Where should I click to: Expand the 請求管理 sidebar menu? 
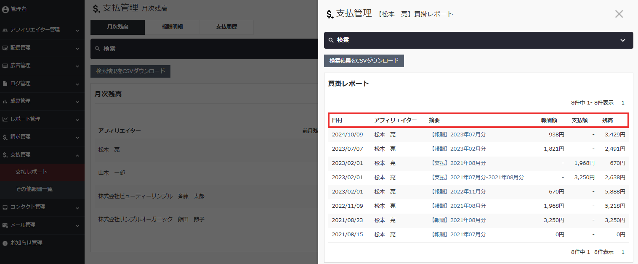pos(77,137)
